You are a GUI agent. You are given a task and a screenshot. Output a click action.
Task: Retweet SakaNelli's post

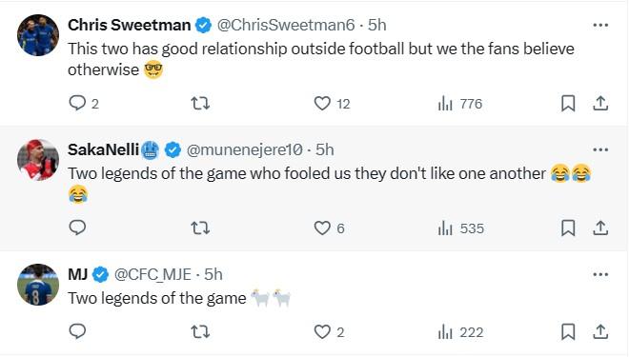[200, 228]
